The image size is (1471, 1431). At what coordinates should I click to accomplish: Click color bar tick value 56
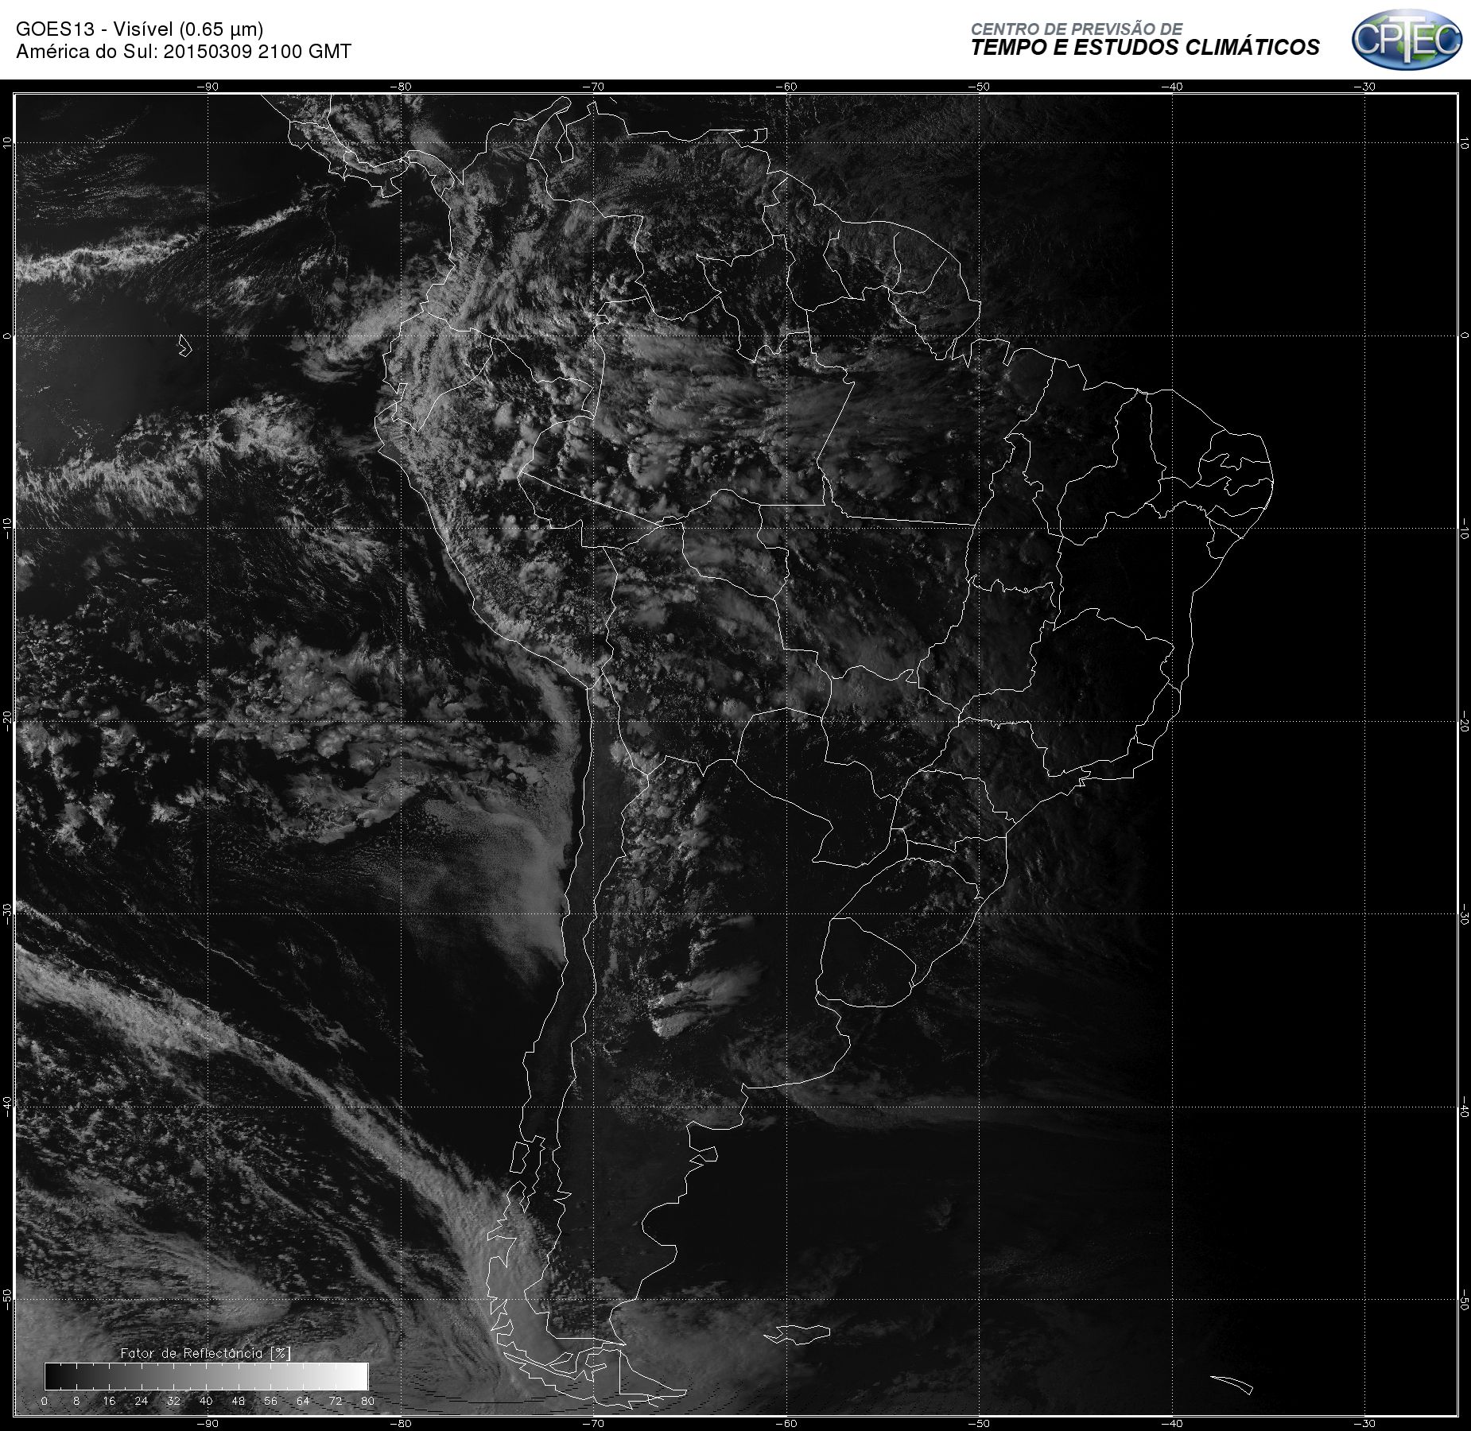coord(270,1401)
